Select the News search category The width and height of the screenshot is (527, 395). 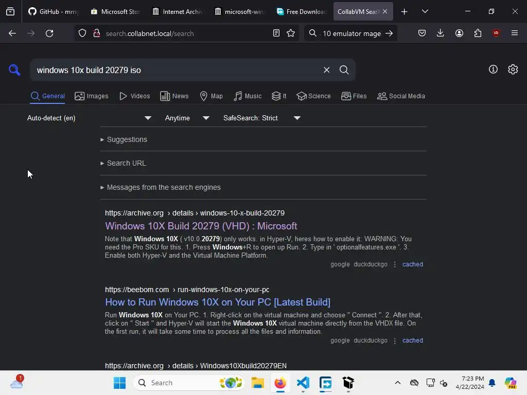point(174,96)
